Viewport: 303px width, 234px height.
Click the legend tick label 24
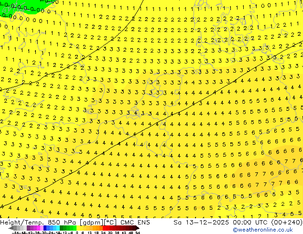tap(103, 233)
